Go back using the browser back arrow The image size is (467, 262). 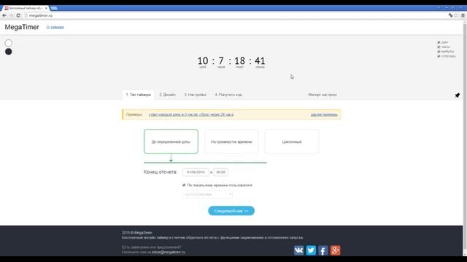(x=4, y=15)
